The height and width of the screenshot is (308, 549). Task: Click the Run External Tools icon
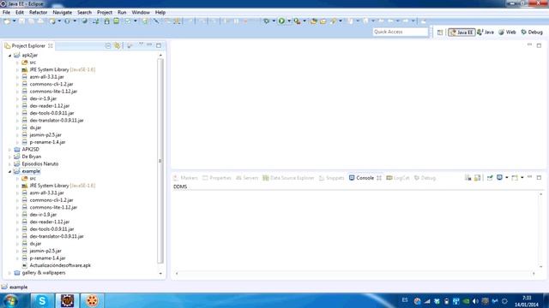[297, 21]
